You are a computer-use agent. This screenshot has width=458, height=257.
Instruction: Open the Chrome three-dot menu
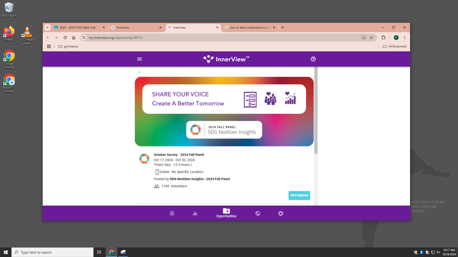click(x=405, y=37)
